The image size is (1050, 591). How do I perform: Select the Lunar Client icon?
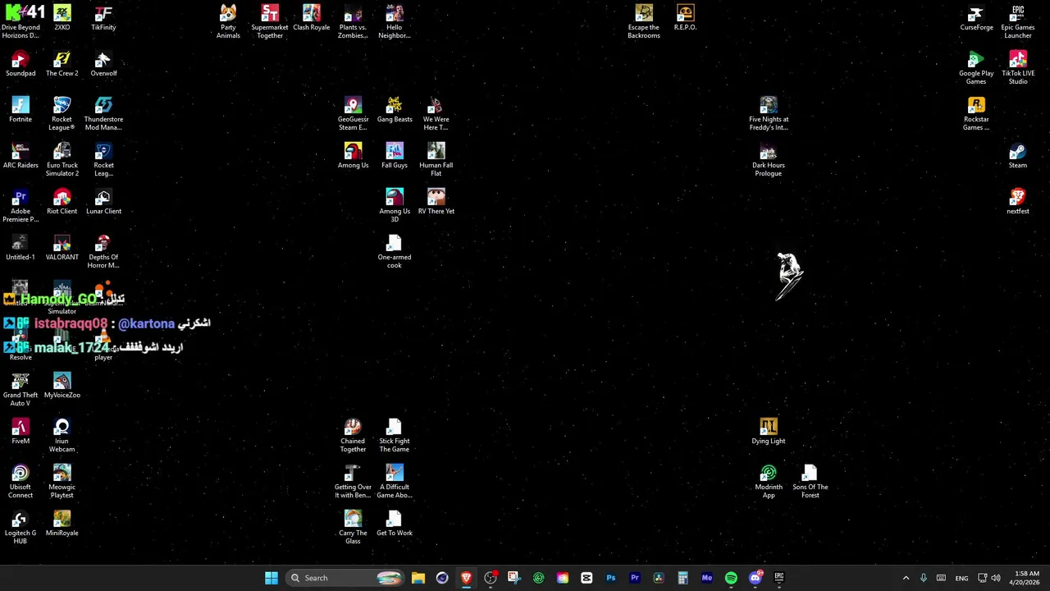pyautogui.click(x=103, y=201)
